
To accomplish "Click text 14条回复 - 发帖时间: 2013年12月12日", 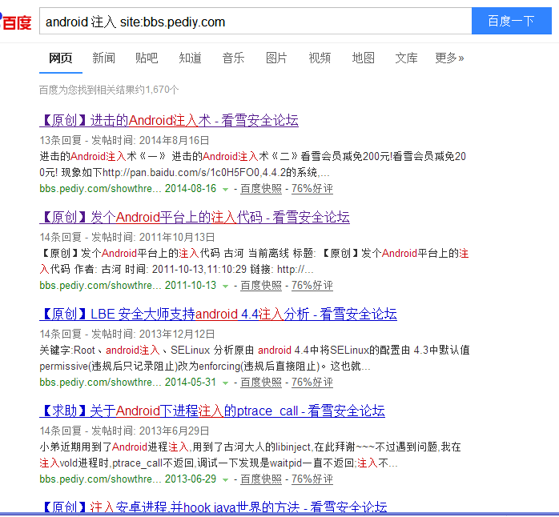I will 127,335.
